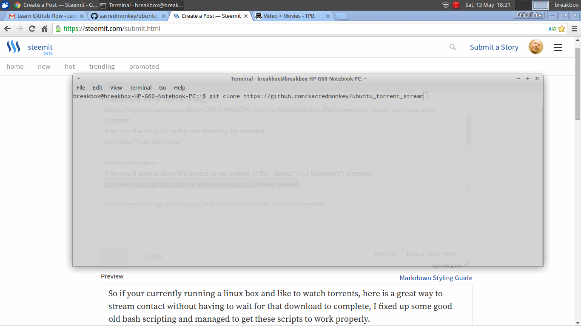The width and height of the screenshot is (581, 326).
Task: Open the terminal File menu
Action: coord(81,87)
